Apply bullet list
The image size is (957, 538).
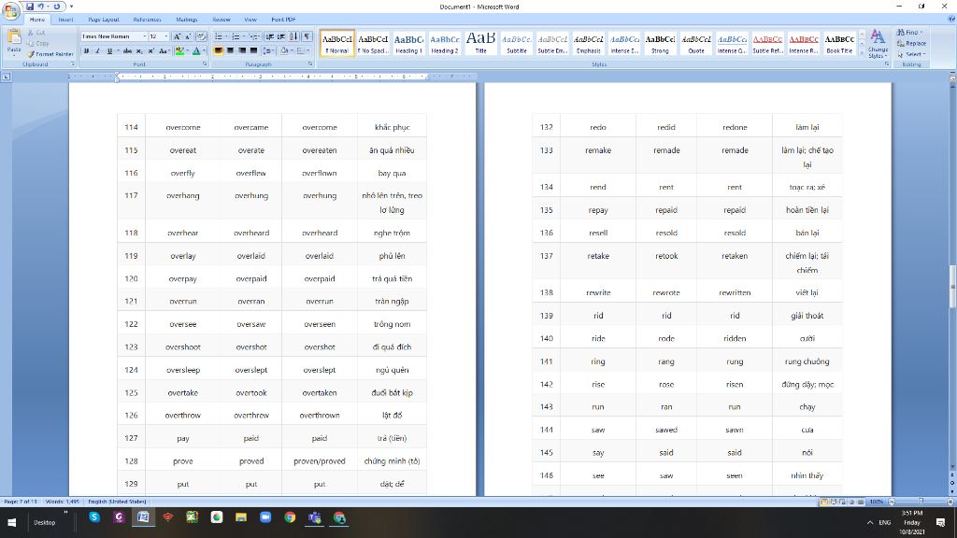(219, 36)
